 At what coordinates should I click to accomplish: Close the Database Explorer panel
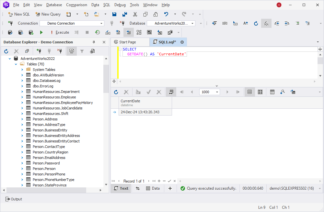tap(104, 42)
